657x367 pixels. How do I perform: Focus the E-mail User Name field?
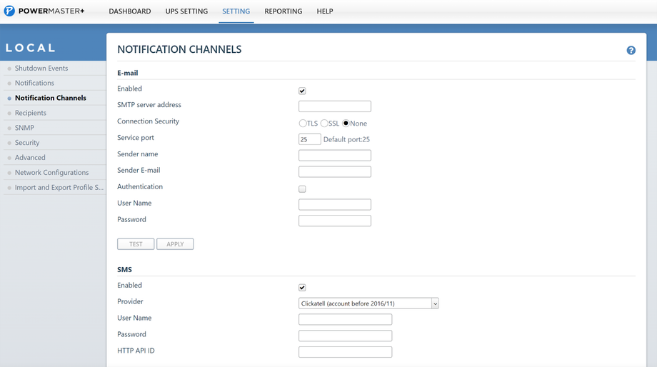335,204
